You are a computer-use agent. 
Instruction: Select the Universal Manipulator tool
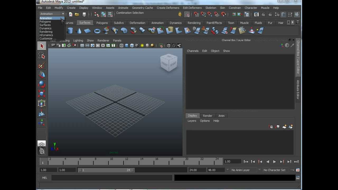42,103
